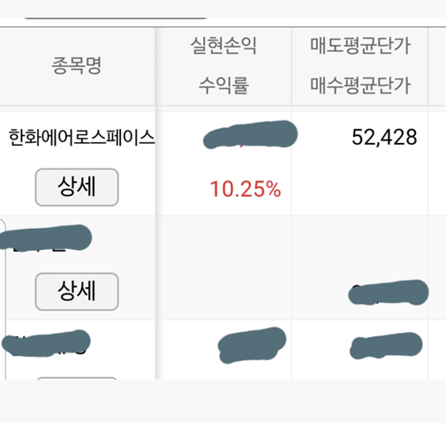Viewport: 446px width, 423px height.
Task: Select the 종목명 column header
Action: pos(77,65)
